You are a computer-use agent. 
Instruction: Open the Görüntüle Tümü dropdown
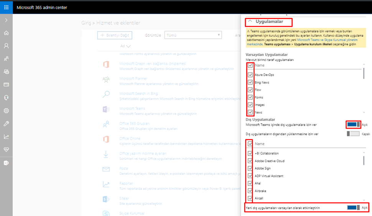(193, 35)
